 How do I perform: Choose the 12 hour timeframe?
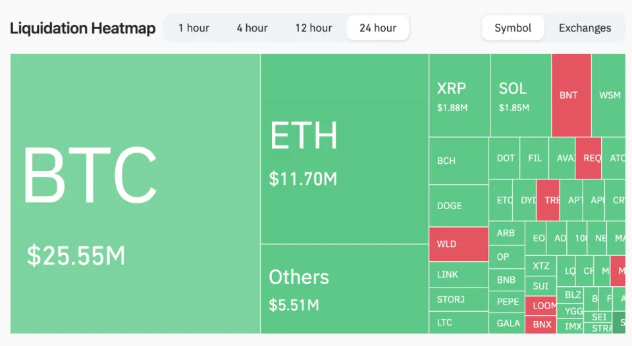click(313, 28)
